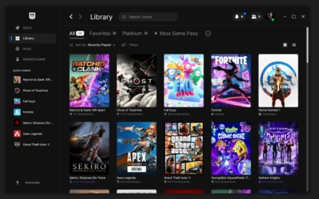Screen dimensions: 319x199
Task: Open the user profile avatar
Action: pyautogui.click(x=270, y=16)
